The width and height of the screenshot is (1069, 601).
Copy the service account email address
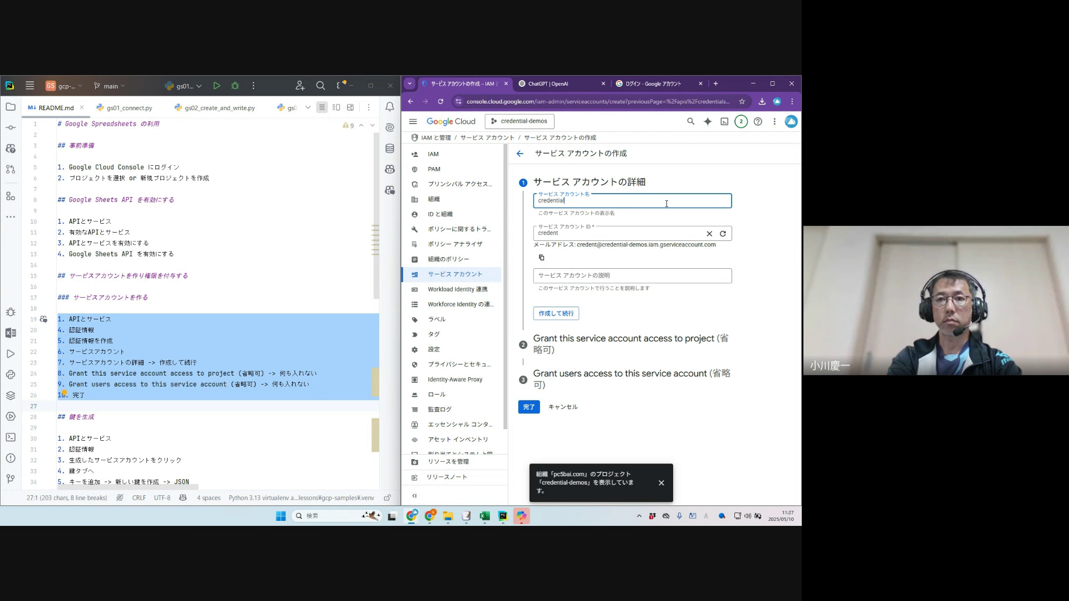(x=541, y=258)
